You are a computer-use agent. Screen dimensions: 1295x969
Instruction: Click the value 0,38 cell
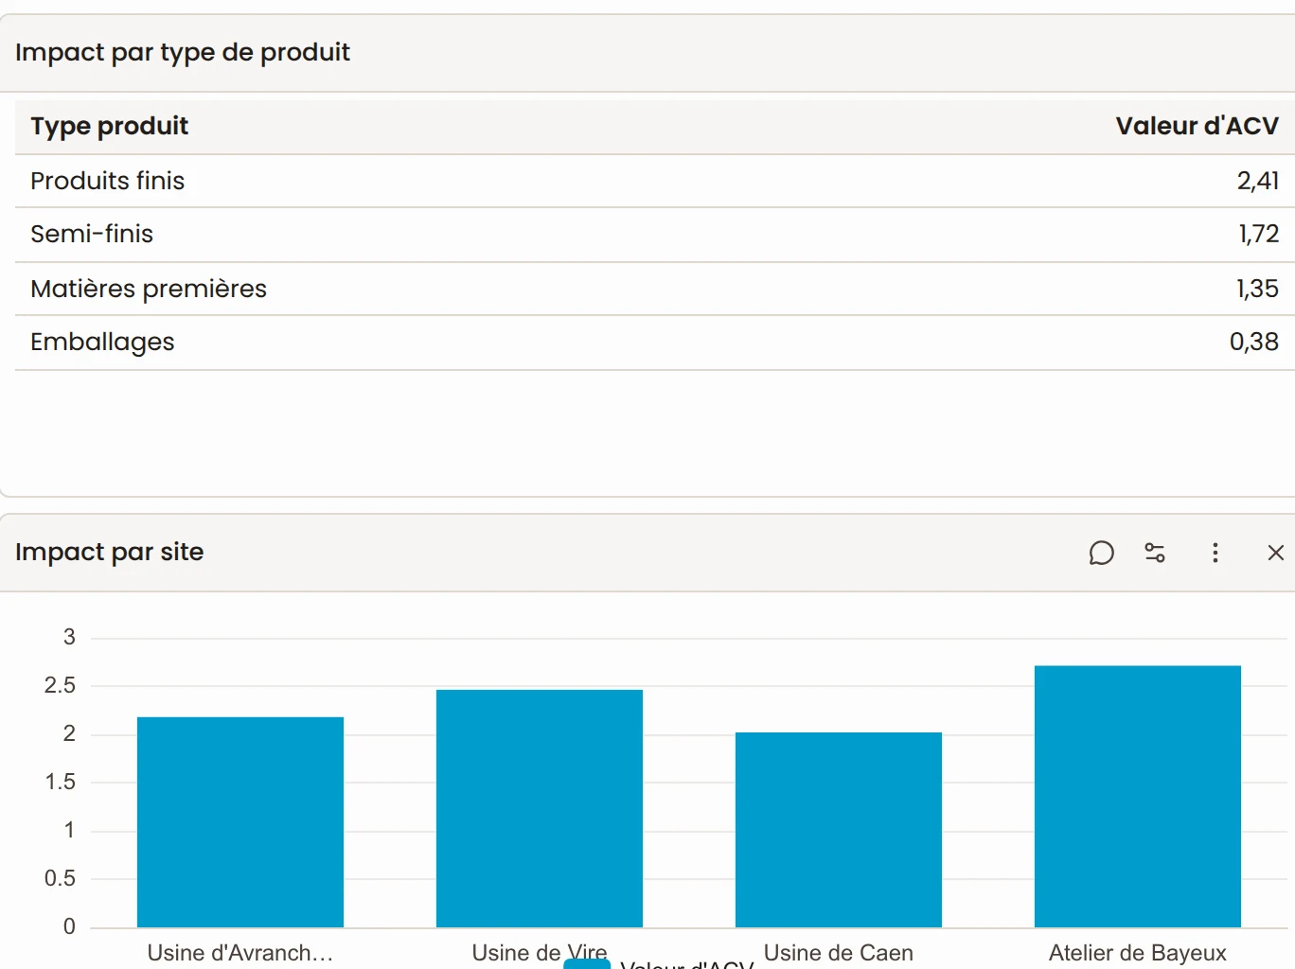coord(1253,342)
